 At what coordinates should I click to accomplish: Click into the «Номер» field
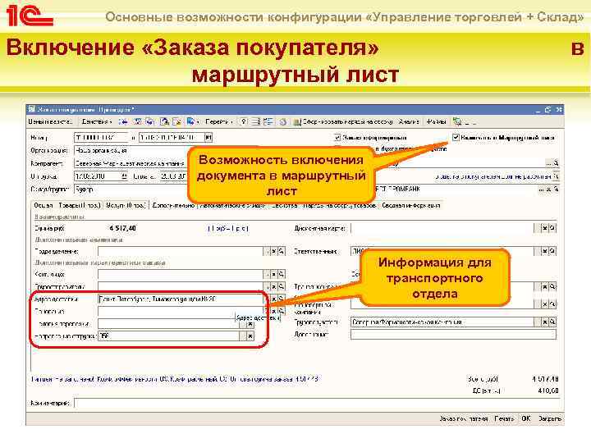[x=101, y=138]
